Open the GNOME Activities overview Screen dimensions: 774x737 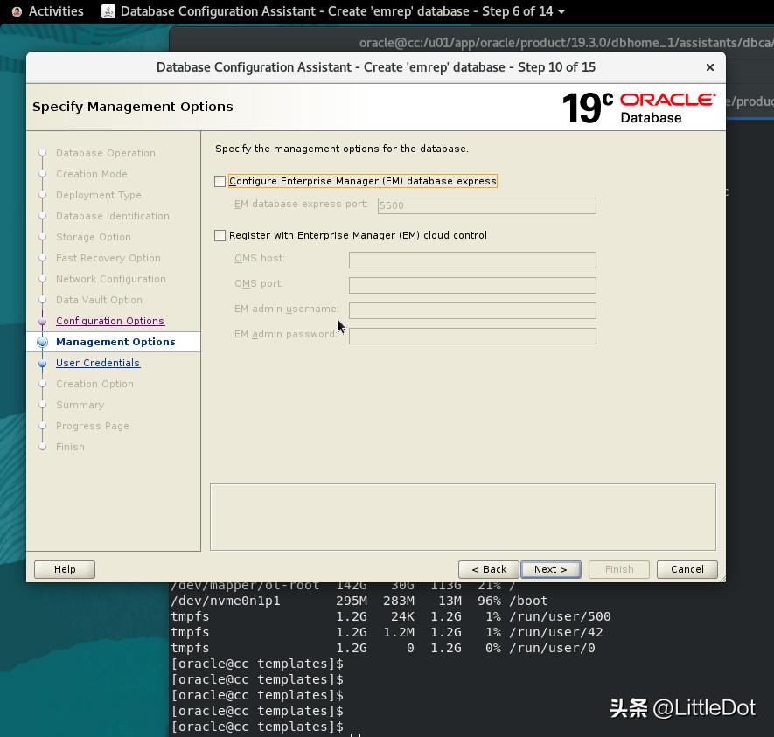pos(56,10)
